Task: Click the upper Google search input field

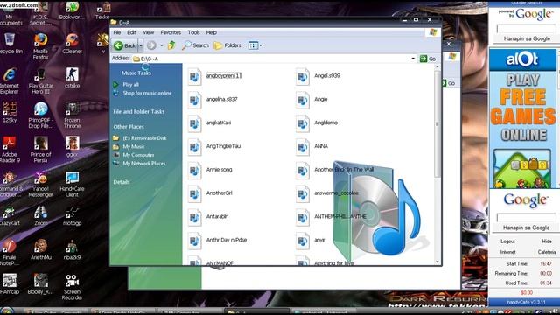Action: coord(527,29)
